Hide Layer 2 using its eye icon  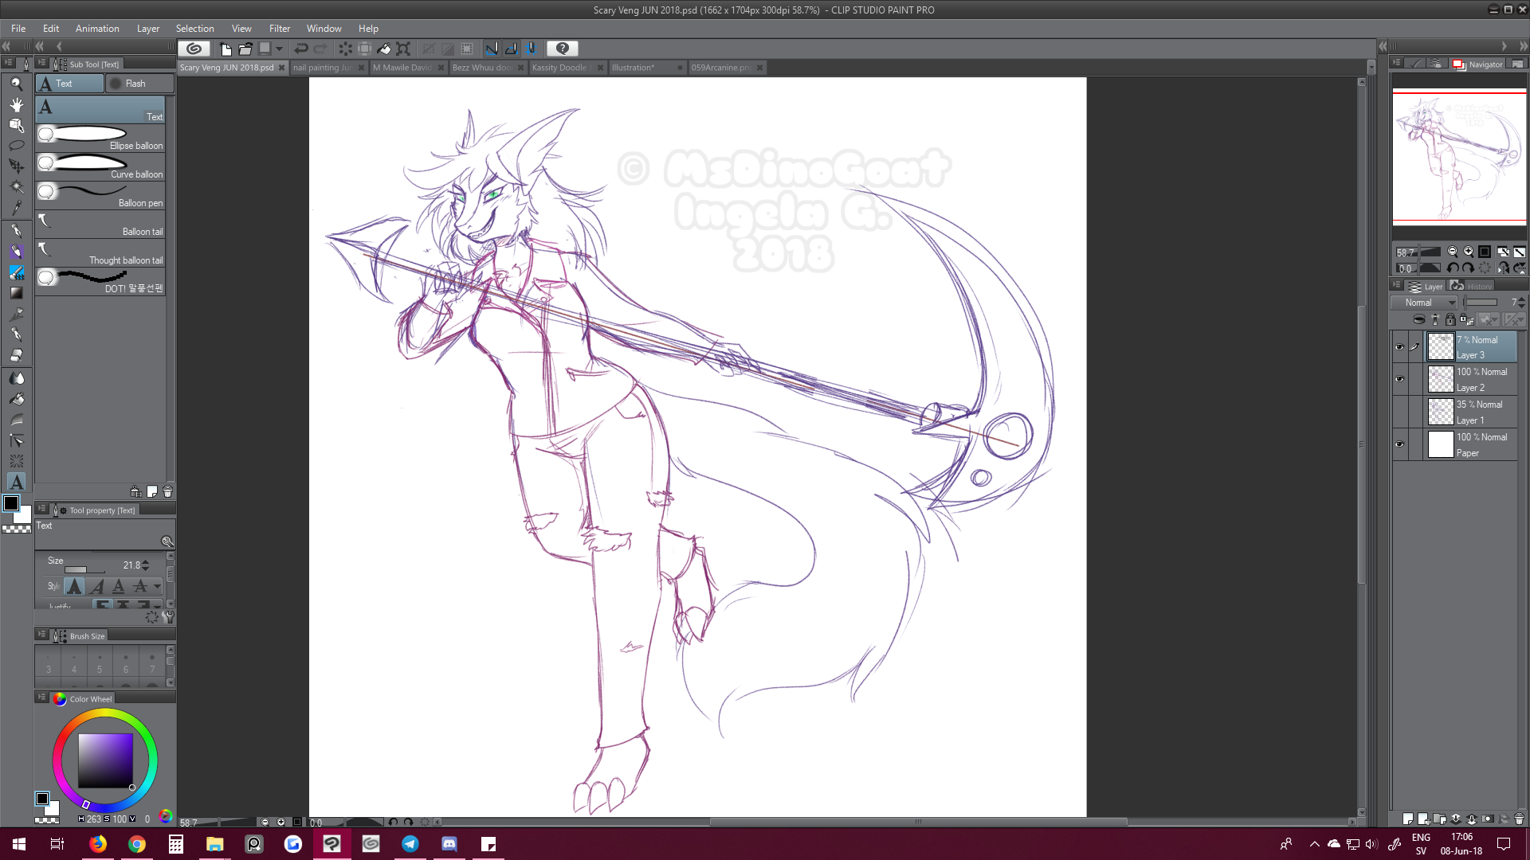tap(1399, 379)
